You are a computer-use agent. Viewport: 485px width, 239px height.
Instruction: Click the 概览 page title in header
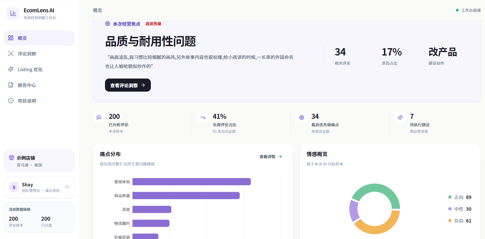pyautogui.click(x=97, y=10)
